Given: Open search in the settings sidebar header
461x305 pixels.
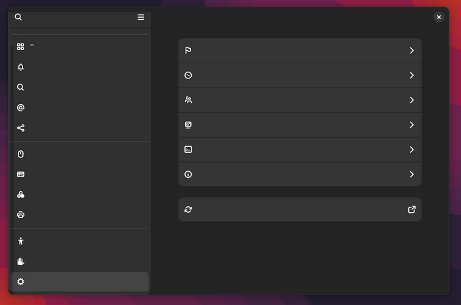Looking at the screenshot, I should pyautogui.click(x=18, y=17).
